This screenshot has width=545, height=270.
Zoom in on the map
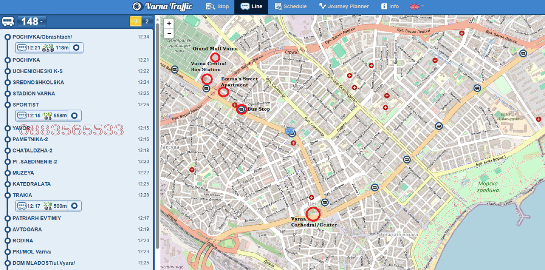pos(169,23)
